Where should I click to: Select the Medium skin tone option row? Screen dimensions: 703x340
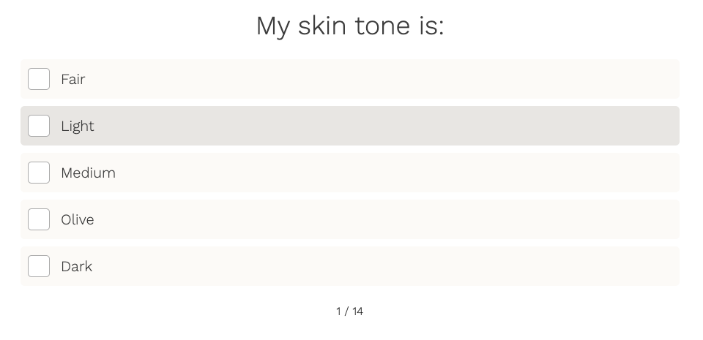tap(350, 173)
